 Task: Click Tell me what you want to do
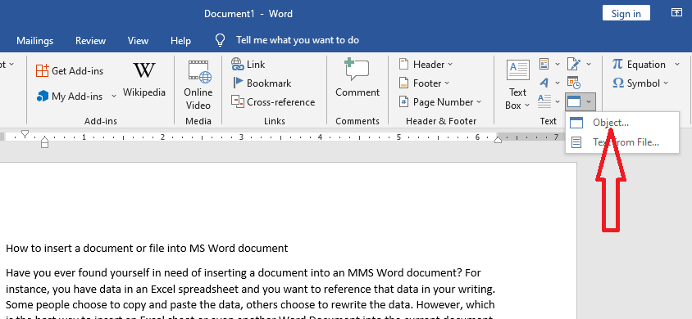pos(298,40)
